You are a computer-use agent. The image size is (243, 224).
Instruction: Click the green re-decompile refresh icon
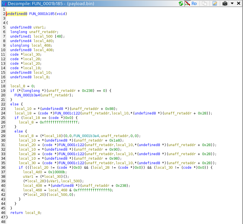tap(181, 3)
